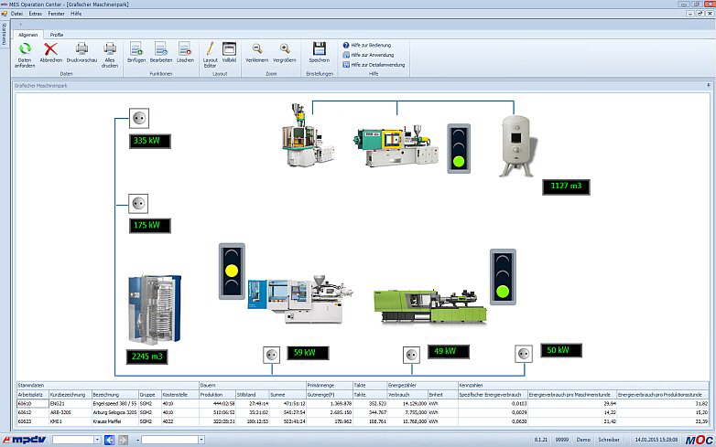Click the blue back arrow navigation button
Viewport: 716px width, 447px height.
tap(109, 440)
